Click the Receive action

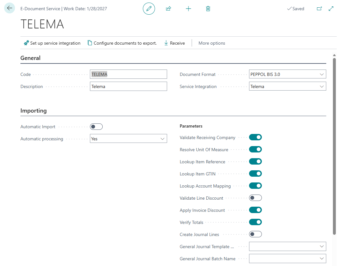[x=174, y=43]
